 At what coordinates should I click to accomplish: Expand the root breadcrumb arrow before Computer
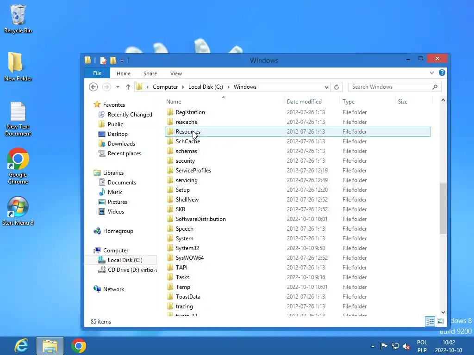click(148, 87)
